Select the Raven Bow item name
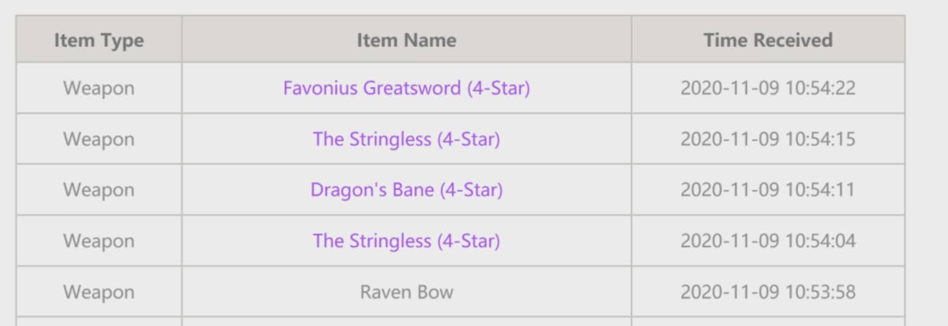Image resolution: width=948 pixels, height=326 pixels. click(406, 292)
